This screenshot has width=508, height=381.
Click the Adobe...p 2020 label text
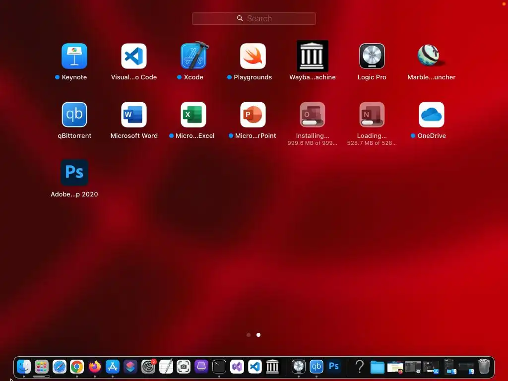pos(74,194)
